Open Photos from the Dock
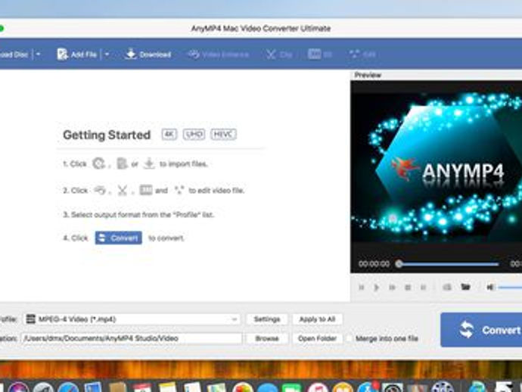This screenshot has height=392, width=522. point(243,388)
